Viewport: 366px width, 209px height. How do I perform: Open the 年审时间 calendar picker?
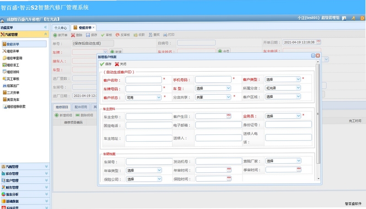(229, 170)
